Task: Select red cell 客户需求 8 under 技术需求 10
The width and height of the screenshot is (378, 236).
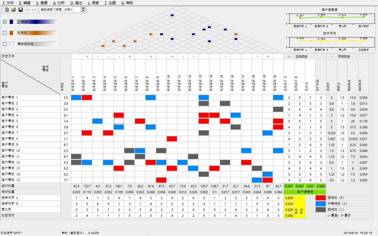Action: [x=172, y=139]
